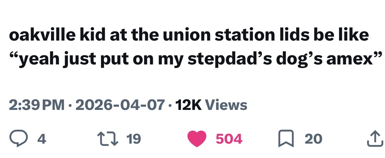
Task: Click the bookmark count 20
Action: click(313, 139)
